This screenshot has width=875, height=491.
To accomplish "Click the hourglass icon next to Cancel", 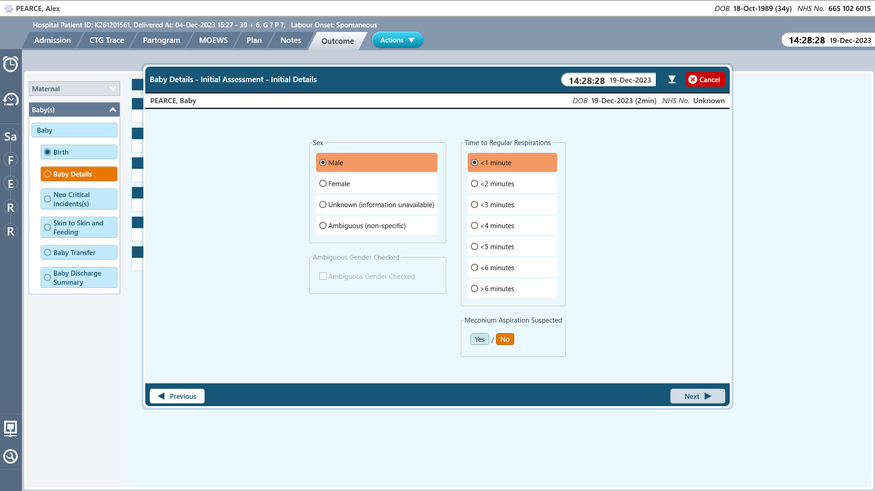I will coord(672,80).
